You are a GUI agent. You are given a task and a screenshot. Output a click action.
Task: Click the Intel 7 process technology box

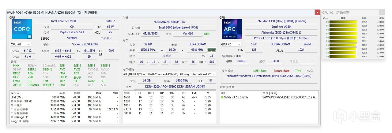[x=111, y=21]
